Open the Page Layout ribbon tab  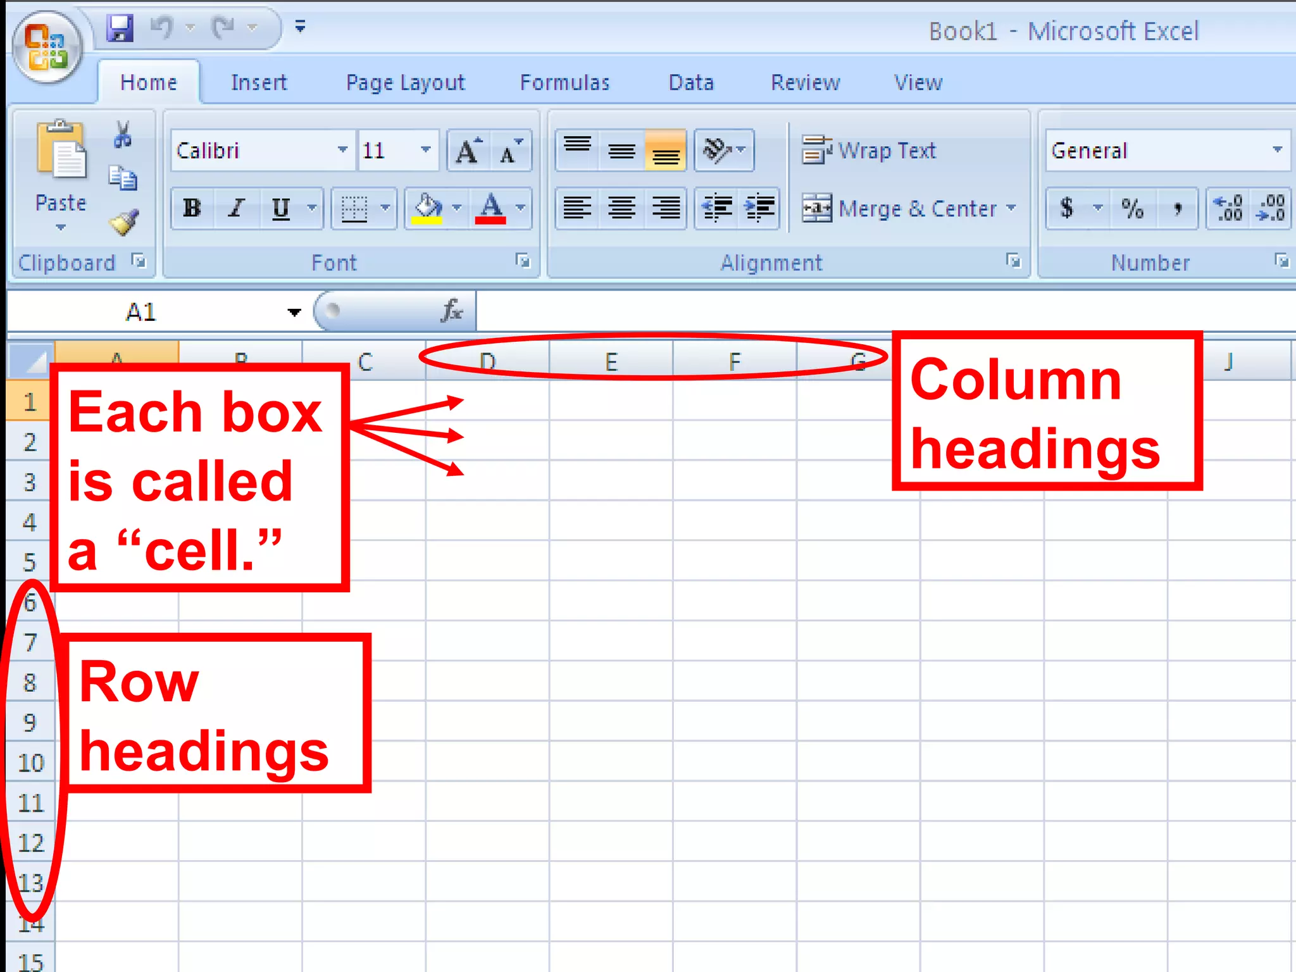[405, 83]
